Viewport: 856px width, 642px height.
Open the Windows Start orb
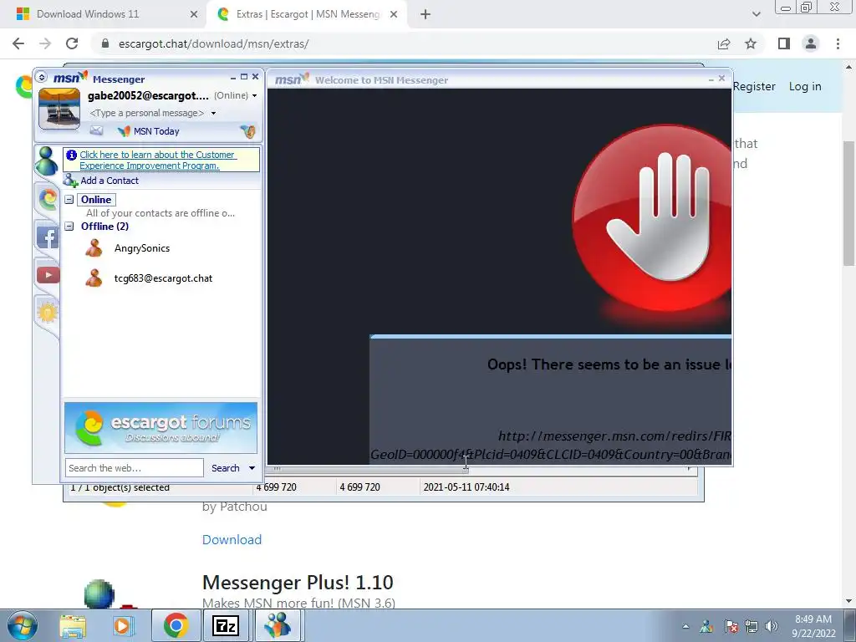click(22, 625)
